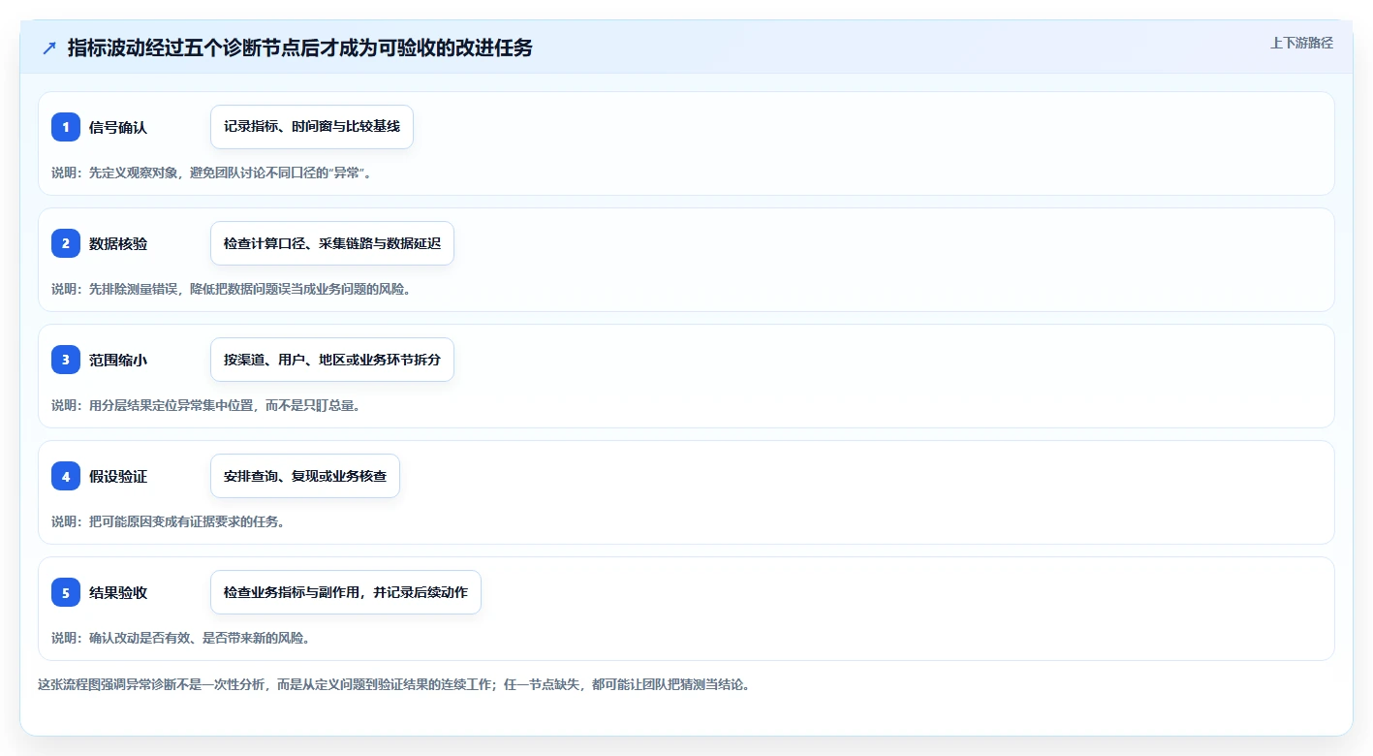Click the number 5 step badge

pos(66,592)
